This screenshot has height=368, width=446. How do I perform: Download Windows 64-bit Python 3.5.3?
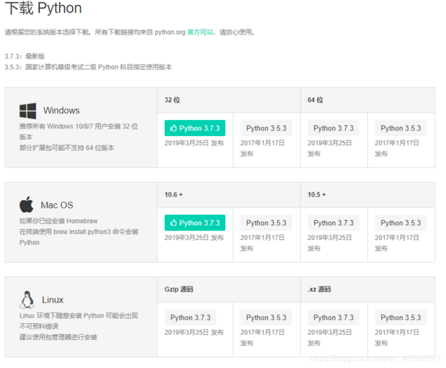pos(401,128)
